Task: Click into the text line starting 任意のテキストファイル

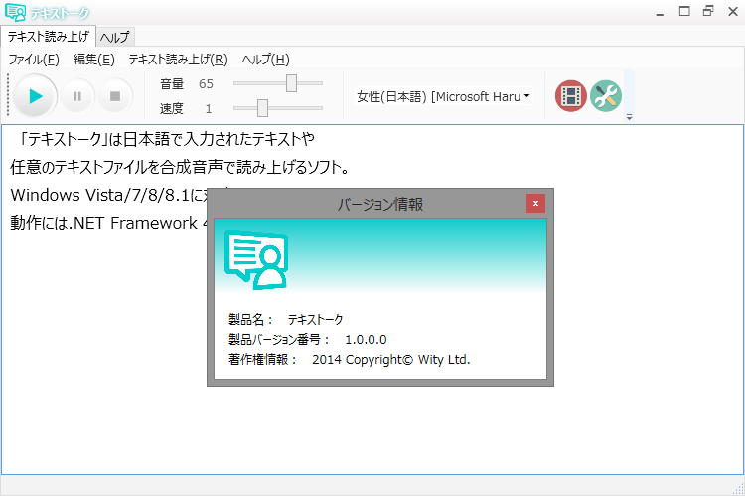Action: point(180,167)
